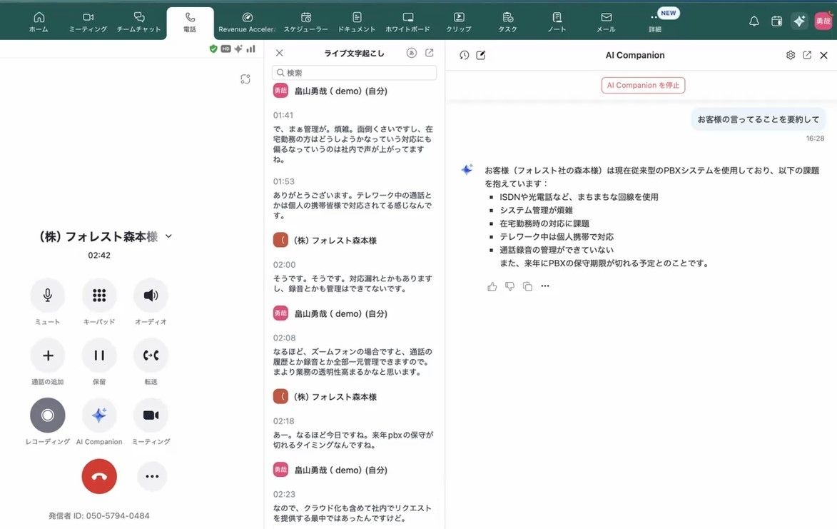Open AI Companion settings gear
The height and width of the screenshot is (529, 837).
(x=791, y=55)
